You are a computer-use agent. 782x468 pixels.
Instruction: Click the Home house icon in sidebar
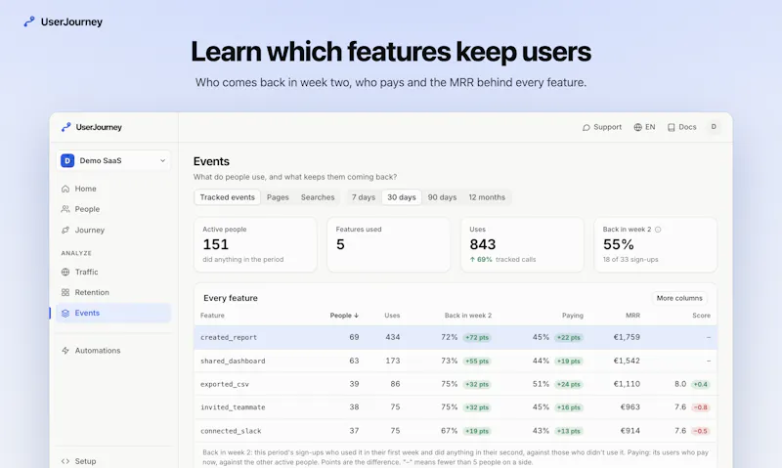(65, 189)
